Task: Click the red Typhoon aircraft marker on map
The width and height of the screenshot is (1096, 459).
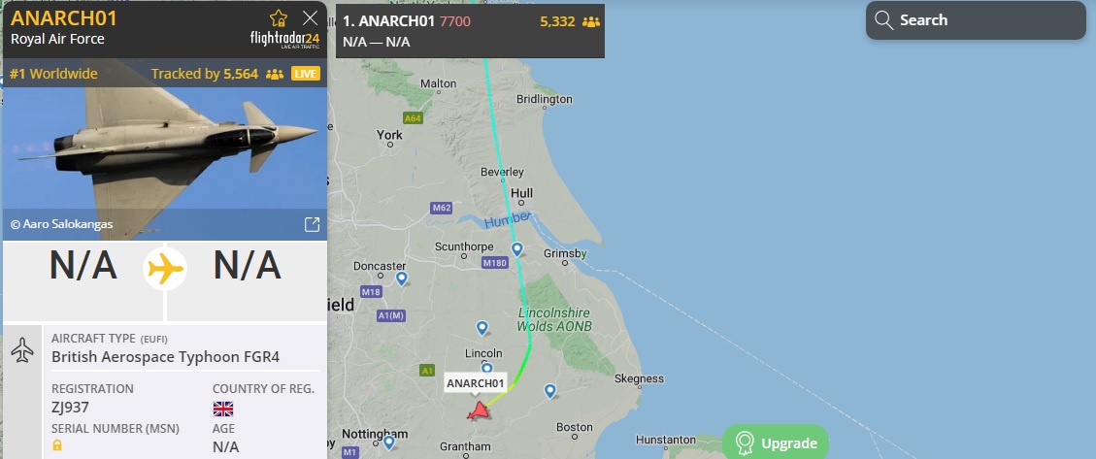Action: click(x=478, y=410)
